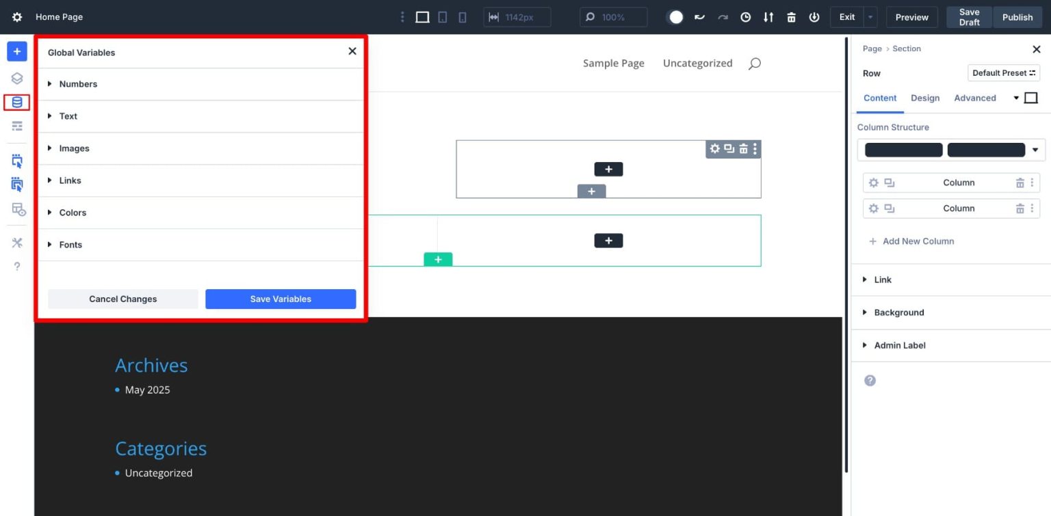Open the column structure dropdown
This screenshot has height=516, width=1051.
(x=1036, y=149)
